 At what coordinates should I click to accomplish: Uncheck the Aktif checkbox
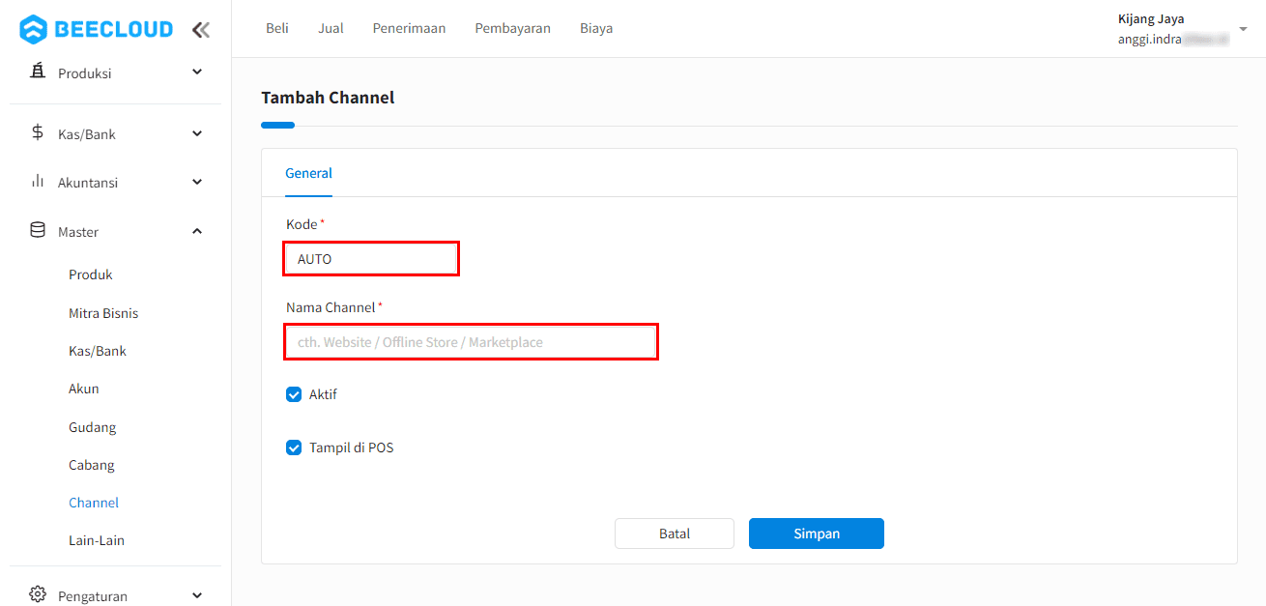(294, 394)
